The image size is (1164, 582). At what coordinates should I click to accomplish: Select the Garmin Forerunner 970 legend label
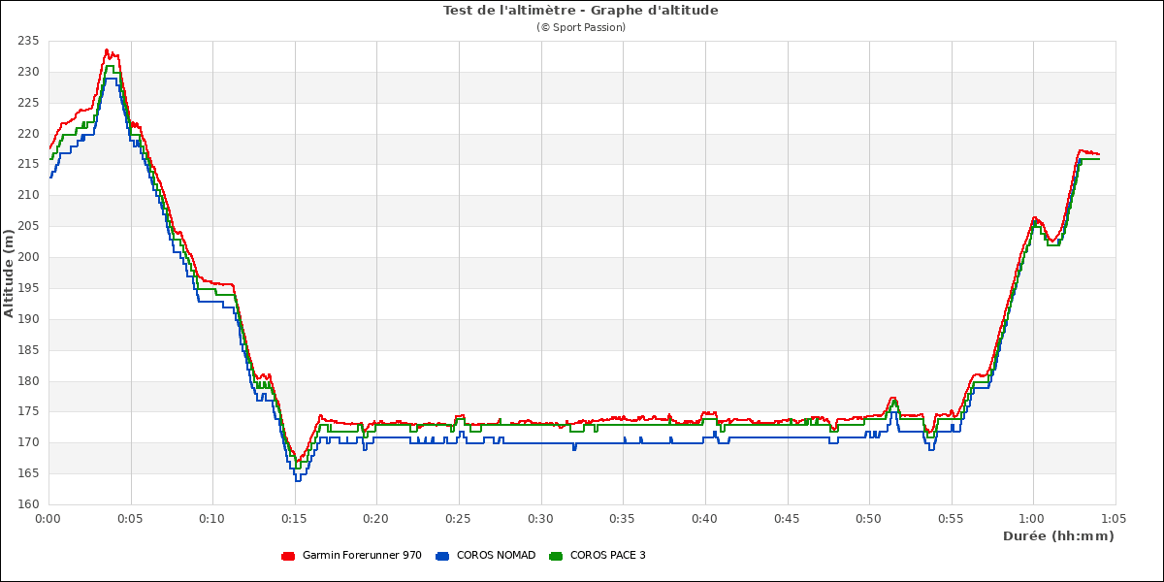tap(362, 556)
